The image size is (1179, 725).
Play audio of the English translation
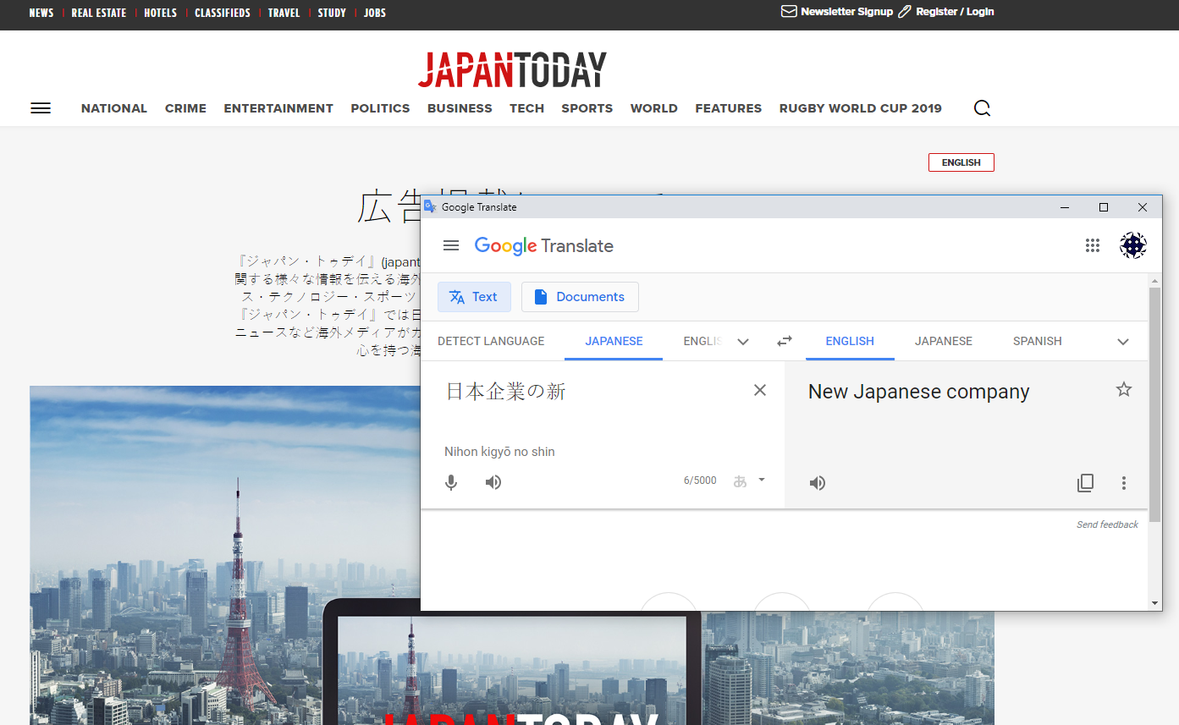tap(817, 483)
